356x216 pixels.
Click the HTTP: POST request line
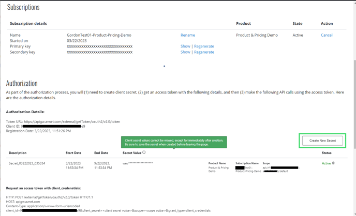coord(50,197)
